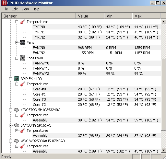Open the Edit menu
The width and height of the screenshot is (166, 159).
(15, 9)
